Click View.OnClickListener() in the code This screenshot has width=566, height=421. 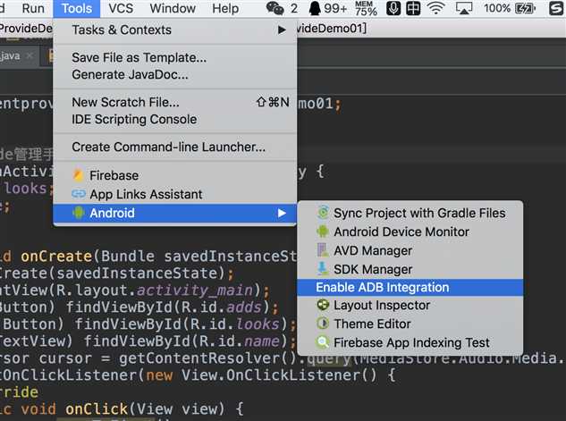[279, 375]
